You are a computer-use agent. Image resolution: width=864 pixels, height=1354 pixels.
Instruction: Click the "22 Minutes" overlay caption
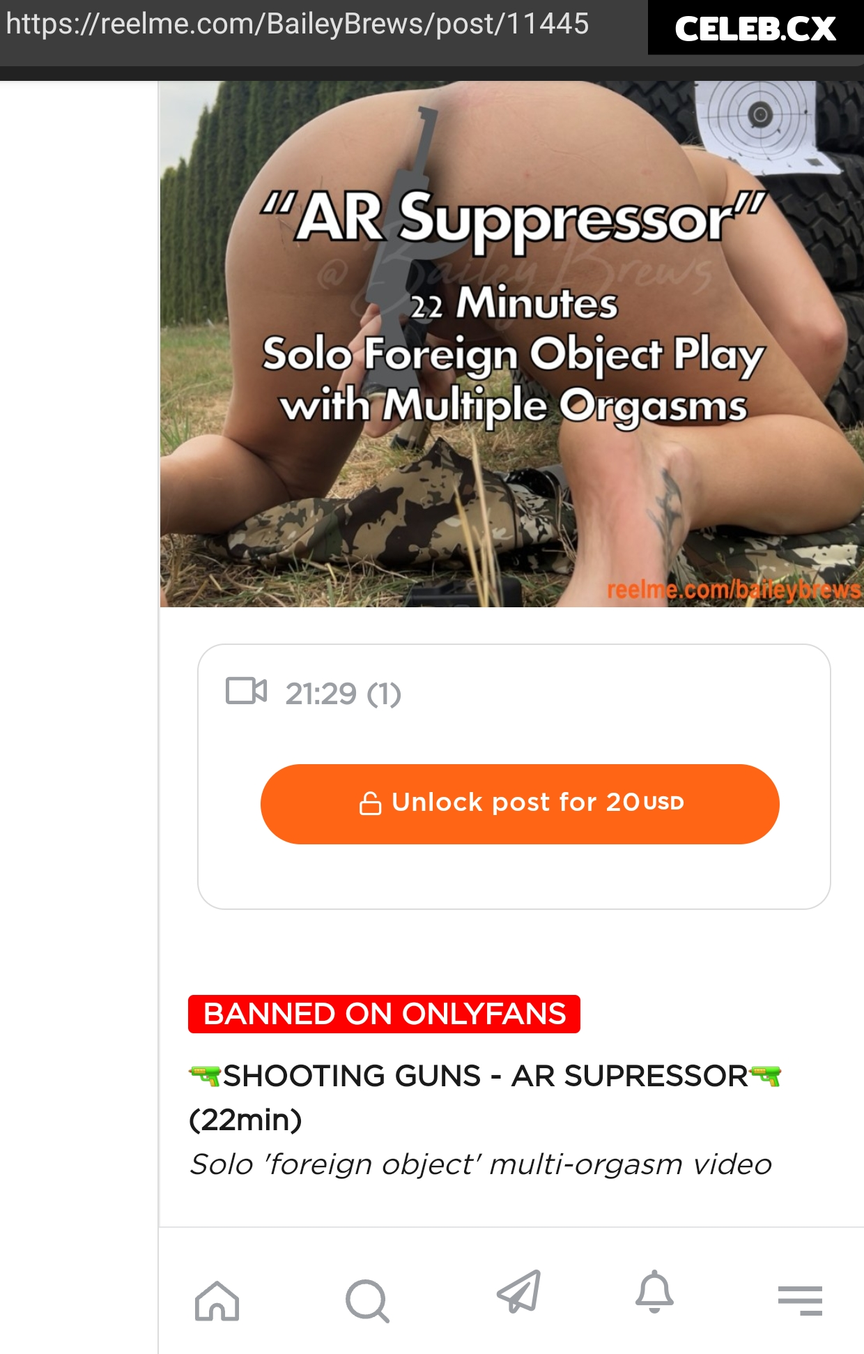514,303
